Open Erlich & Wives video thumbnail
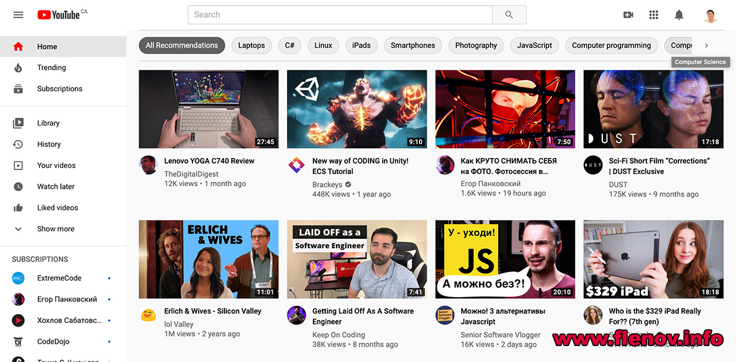Viewport: 736px width, 362px height. [209, 260]
